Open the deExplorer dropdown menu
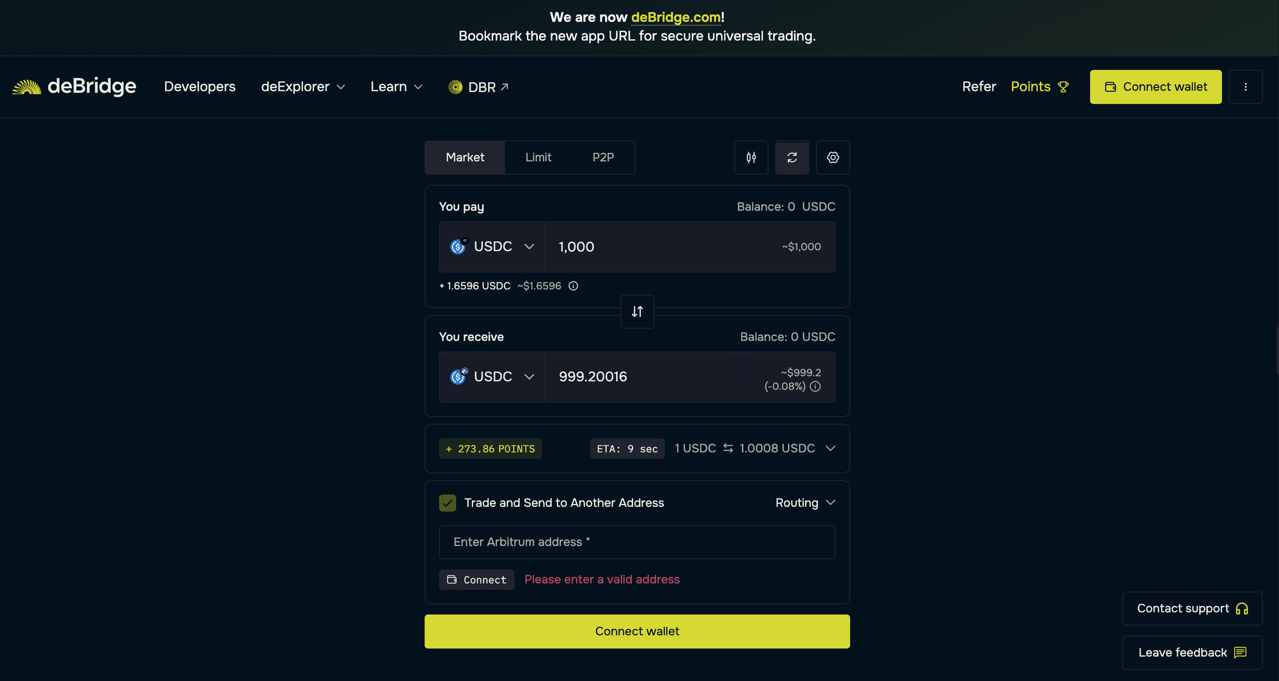 [x=302, y=87]
